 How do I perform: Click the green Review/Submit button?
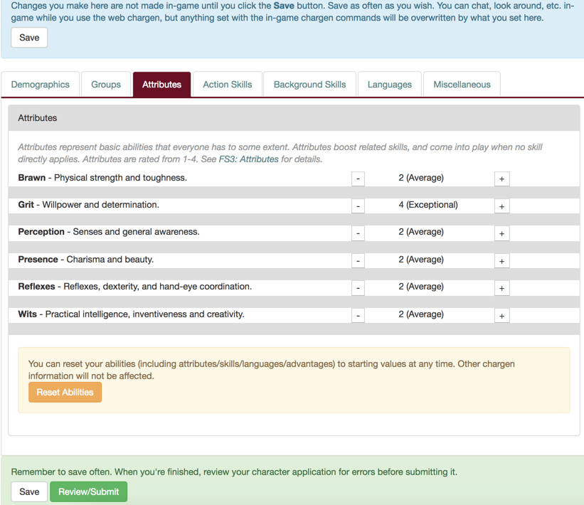tap(88, 491)
